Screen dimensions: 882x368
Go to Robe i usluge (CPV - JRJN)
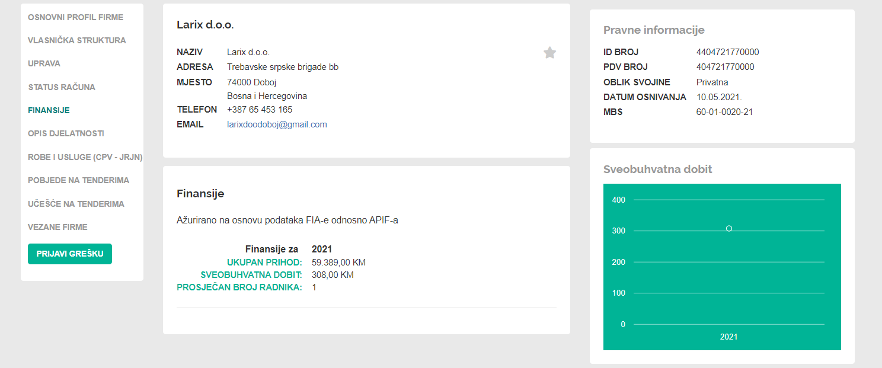[85, 157]
